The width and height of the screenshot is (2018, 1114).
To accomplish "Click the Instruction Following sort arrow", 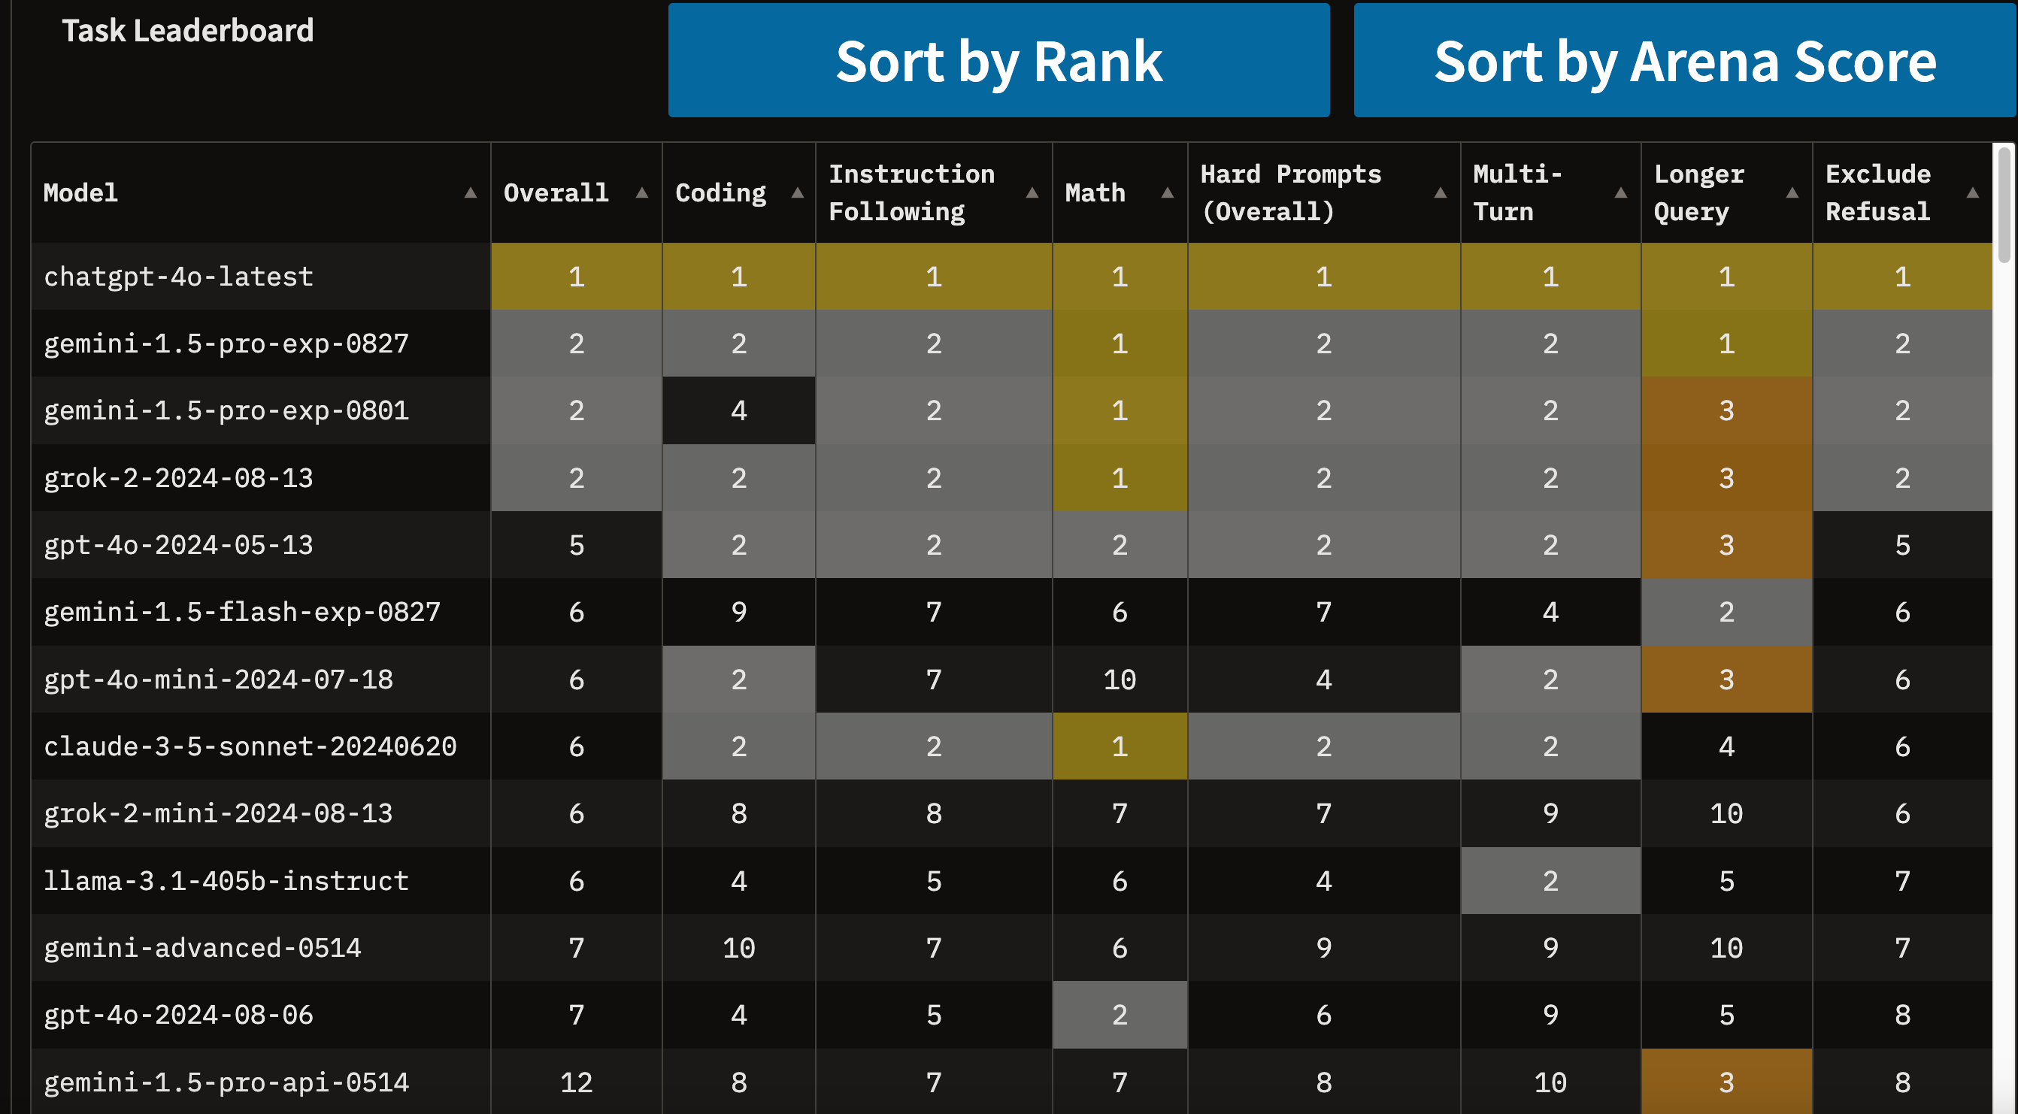I will (x=1032, y=192).
